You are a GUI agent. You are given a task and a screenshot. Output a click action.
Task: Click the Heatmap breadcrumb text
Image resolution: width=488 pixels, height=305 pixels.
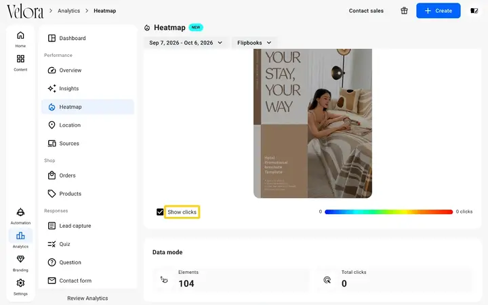tap(105, 11)
